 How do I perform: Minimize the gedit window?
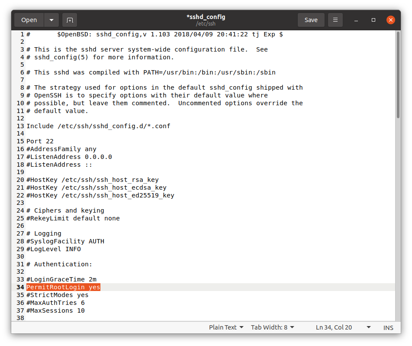[x=356, y=20]
